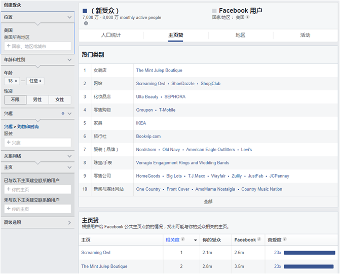Click the 女装店 category cell
Screen dimensions: 340x274
100,71
